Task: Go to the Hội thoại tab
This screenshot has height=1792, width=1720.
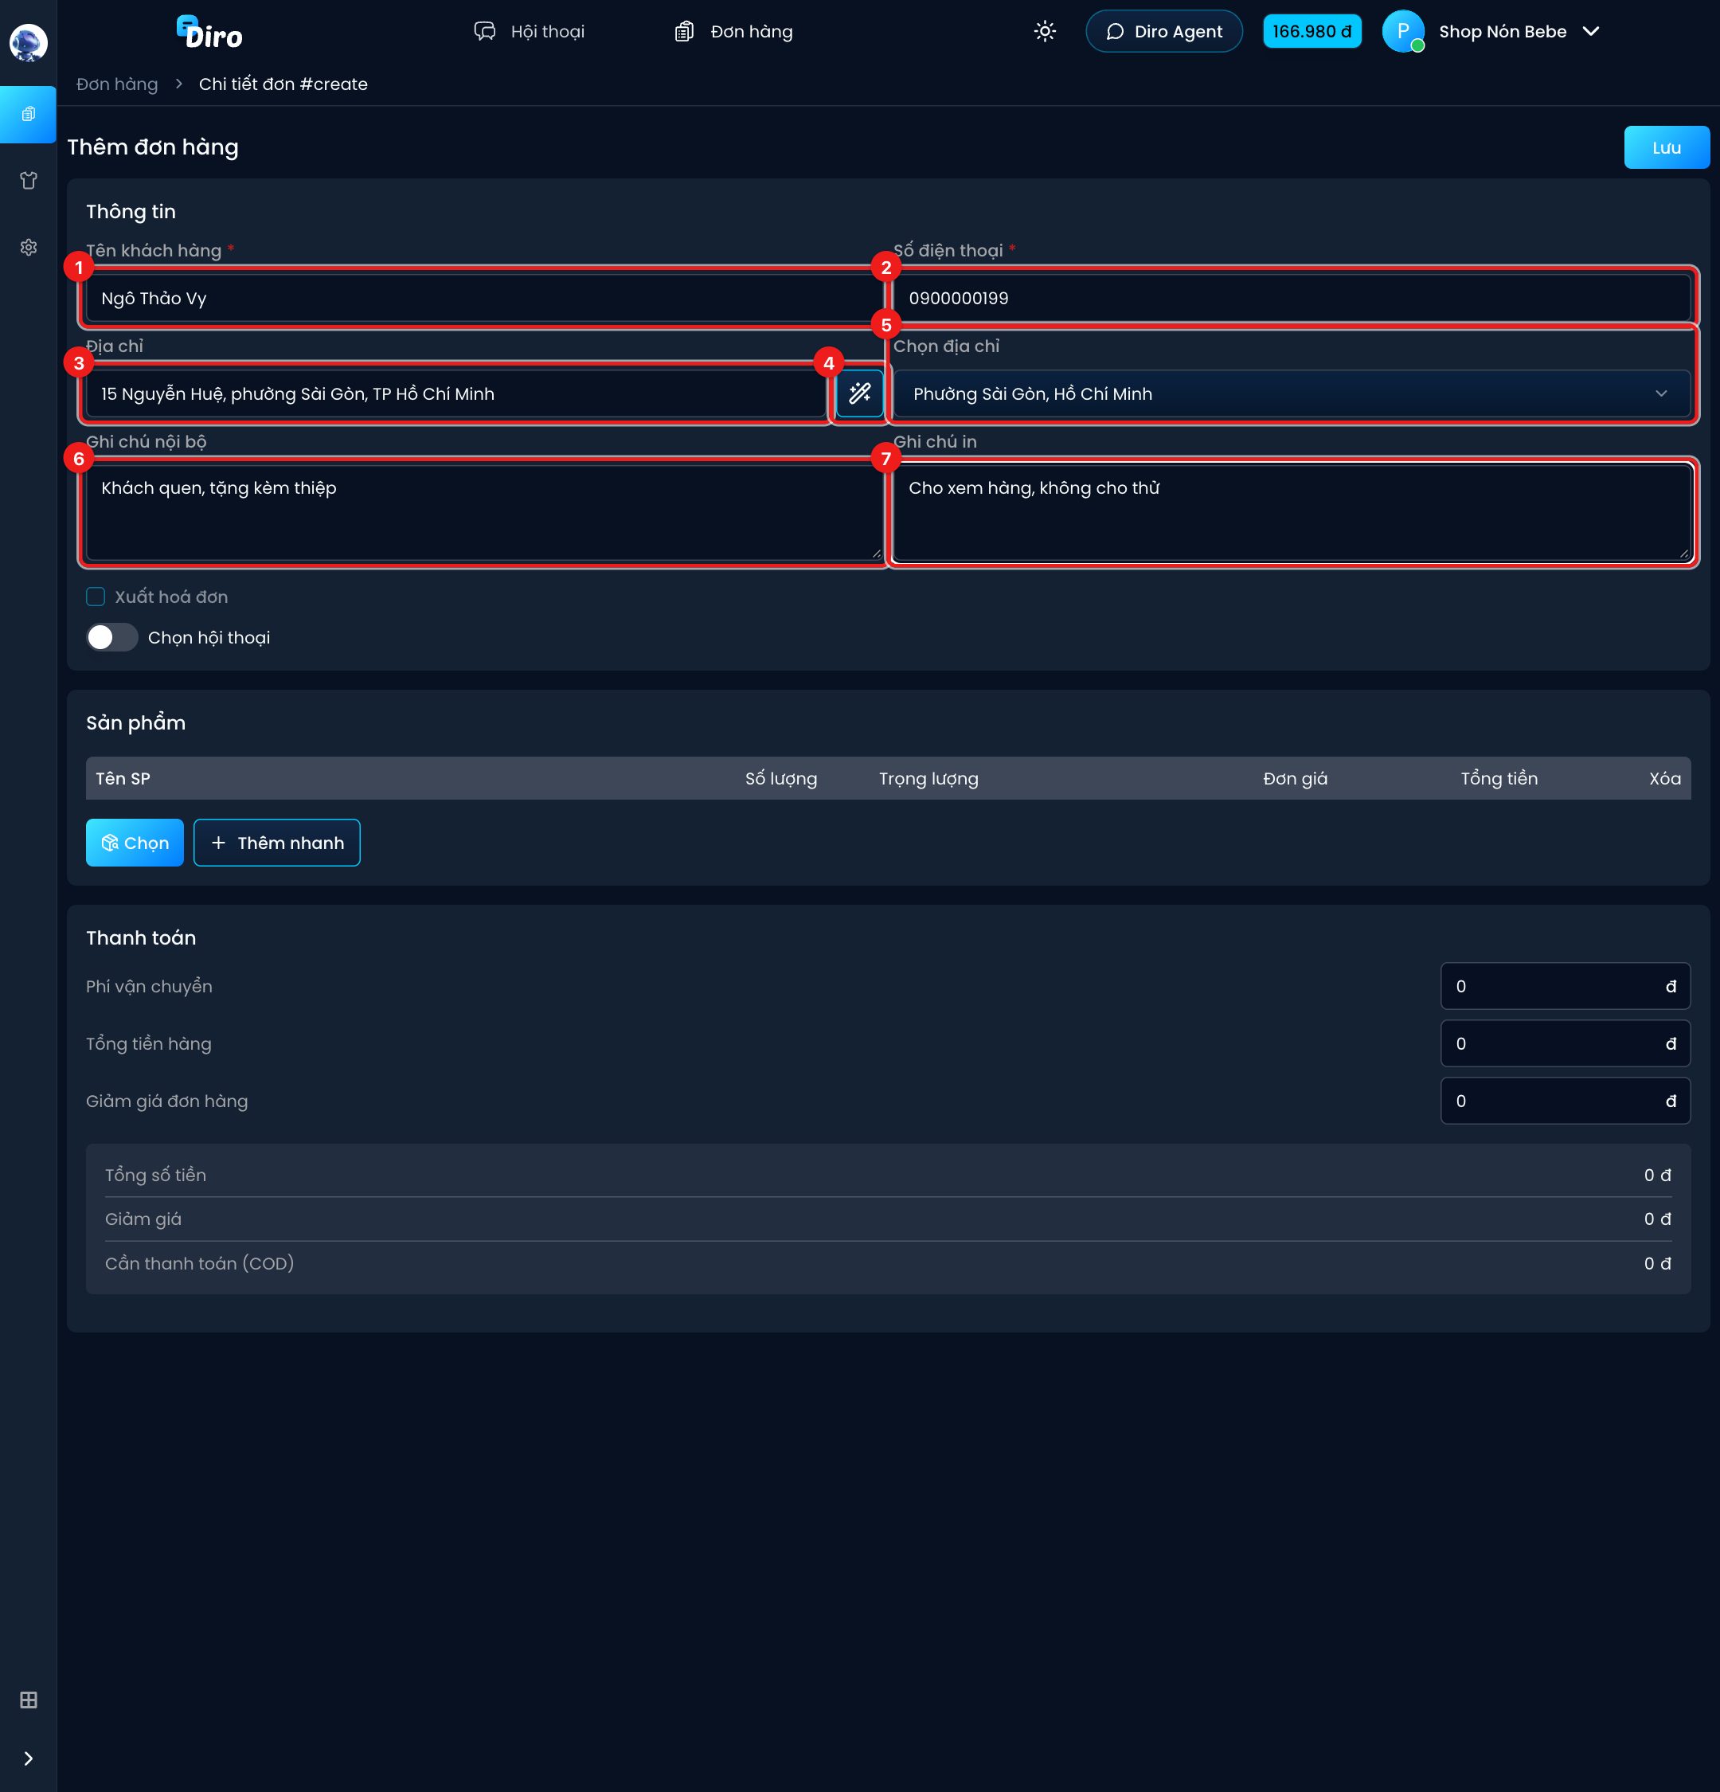Action: point(530,32)
